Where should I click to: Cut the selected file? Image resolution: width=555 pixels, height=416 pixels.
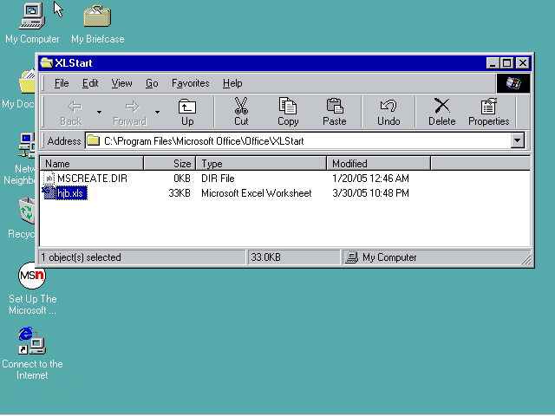pyautogui.click(x=241, y=112)
